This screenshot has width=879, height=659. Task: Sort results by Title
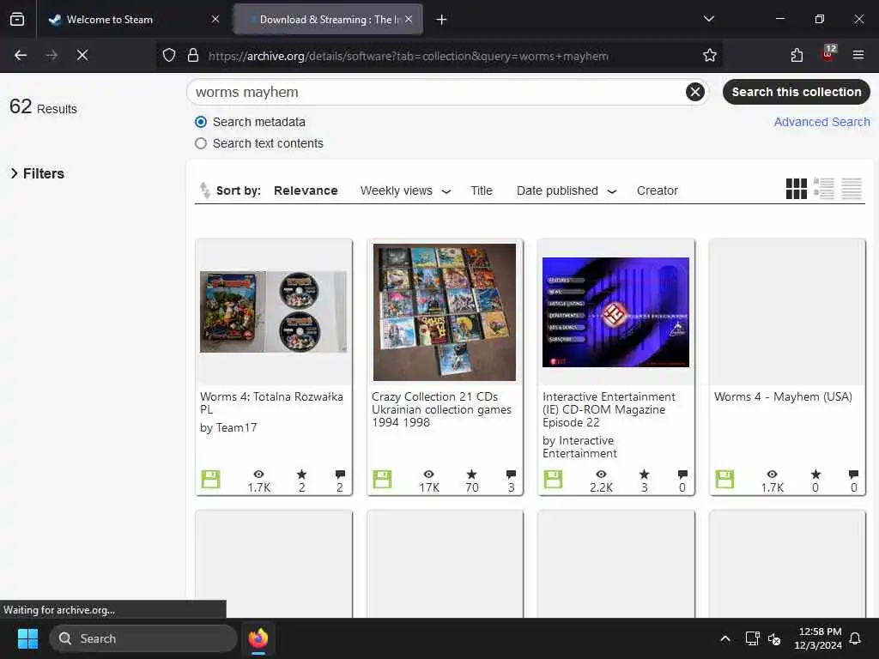pos(481,190)
